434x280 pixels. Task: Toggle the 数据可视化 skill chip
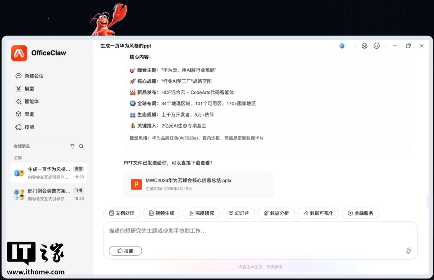click(x=318, y=213)
